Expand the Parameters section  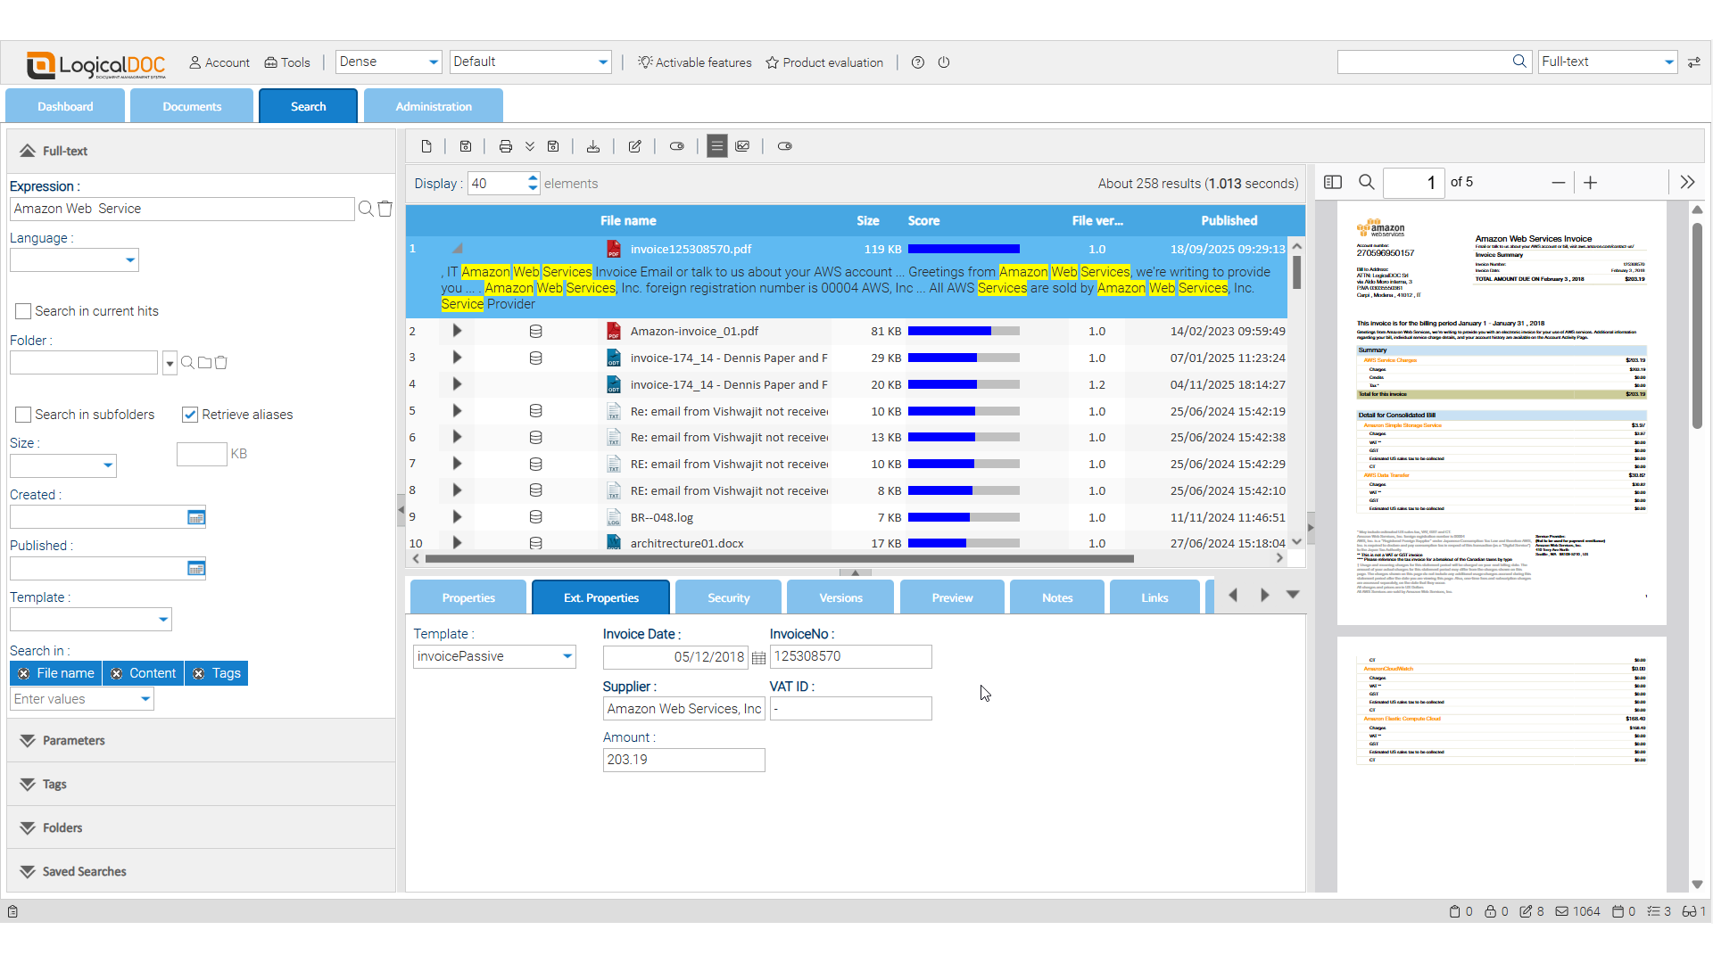[x=73, y=741]
